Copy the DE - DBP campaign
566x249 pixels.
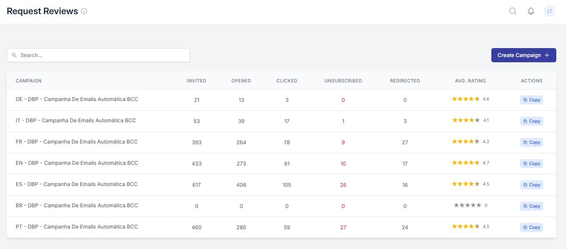(x=532, y=100)
